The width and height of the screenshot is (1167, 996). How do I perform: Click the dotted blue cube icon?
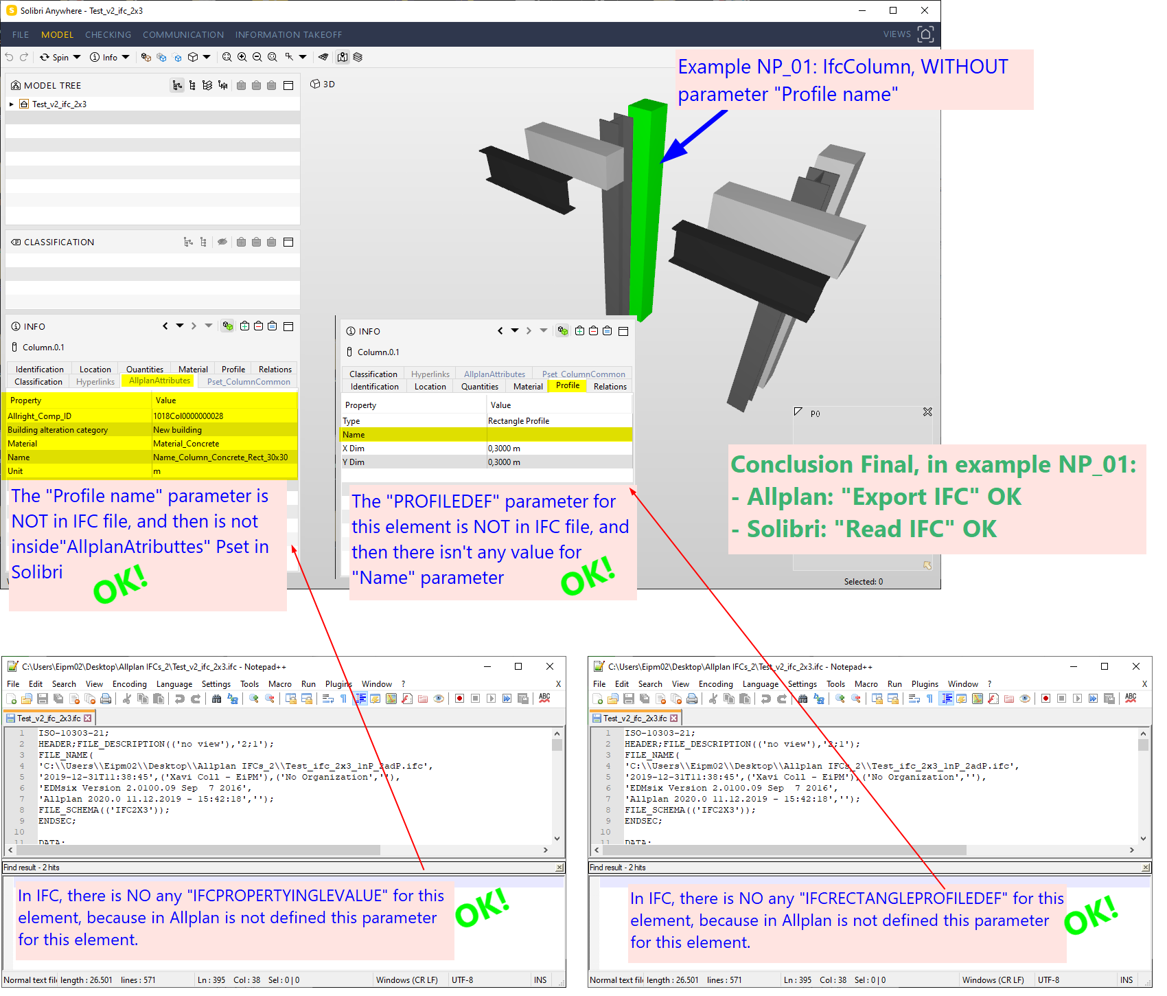point(177,57)
